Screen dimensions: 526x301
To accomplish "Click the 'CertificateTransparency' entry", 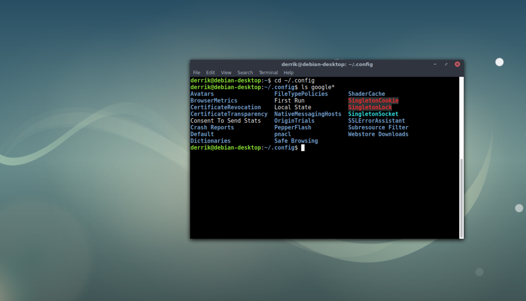I will click(229, 114).
